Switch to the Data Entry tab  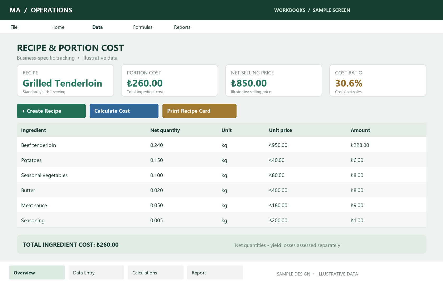[96, 273]
